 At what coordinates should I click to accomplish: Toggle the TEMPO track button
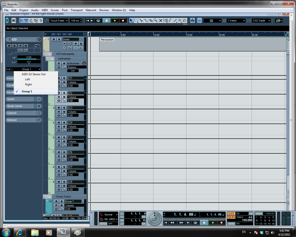(x=231, y=217)
